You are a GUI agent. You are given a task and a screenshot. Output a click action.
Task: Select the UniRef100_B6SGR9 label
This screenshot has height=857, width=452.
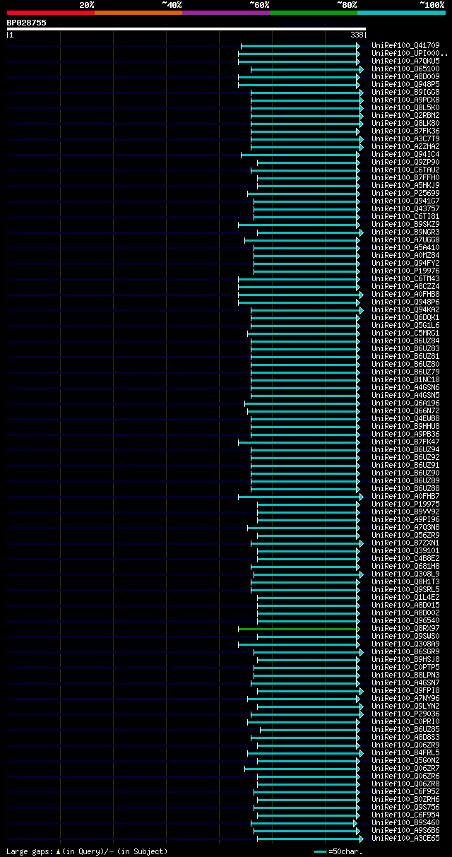(405, 652)
